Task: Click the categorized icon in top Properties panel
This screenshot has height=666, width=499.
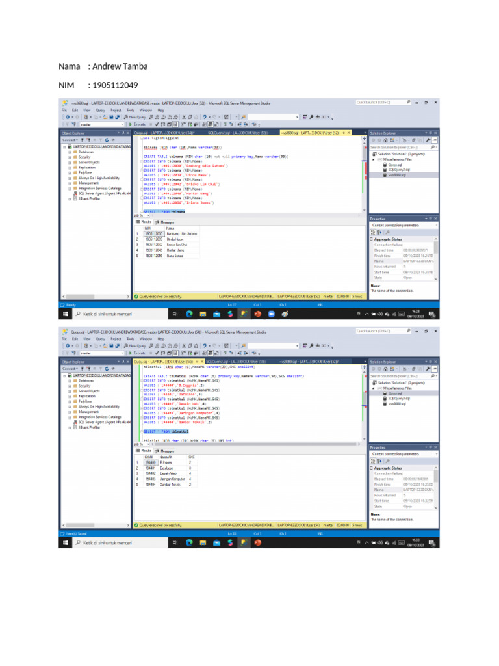Action: 373,232
